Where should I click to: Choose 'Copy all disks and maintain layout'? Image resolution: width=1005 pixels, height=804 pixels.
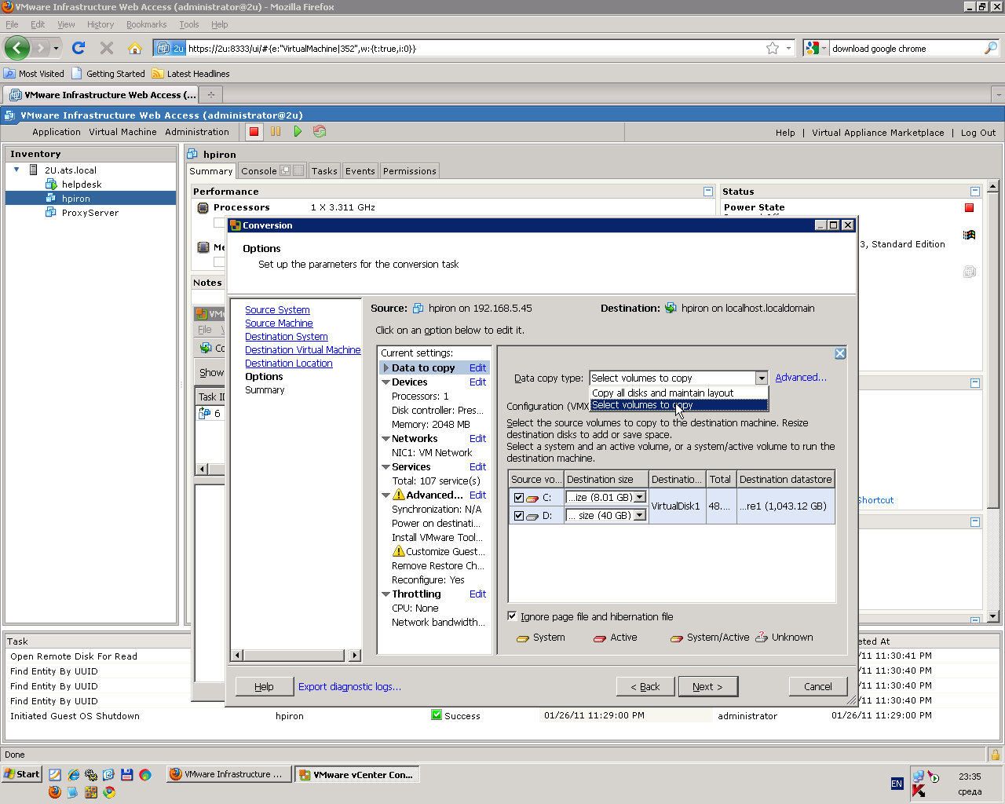pyautogui.click(x=678, y=393)
